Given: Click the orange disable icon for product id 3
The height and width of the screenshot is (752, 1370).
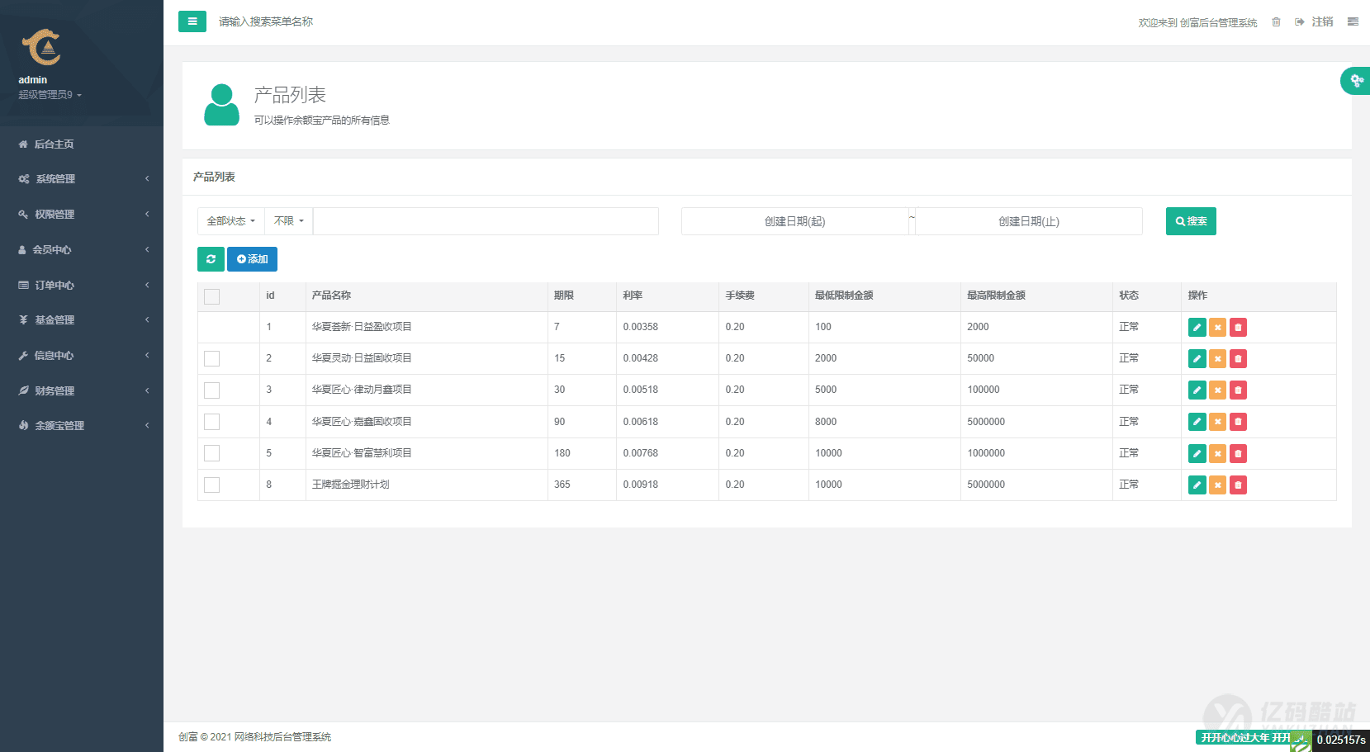Looking at the screenshot, I should point(1217,390).
